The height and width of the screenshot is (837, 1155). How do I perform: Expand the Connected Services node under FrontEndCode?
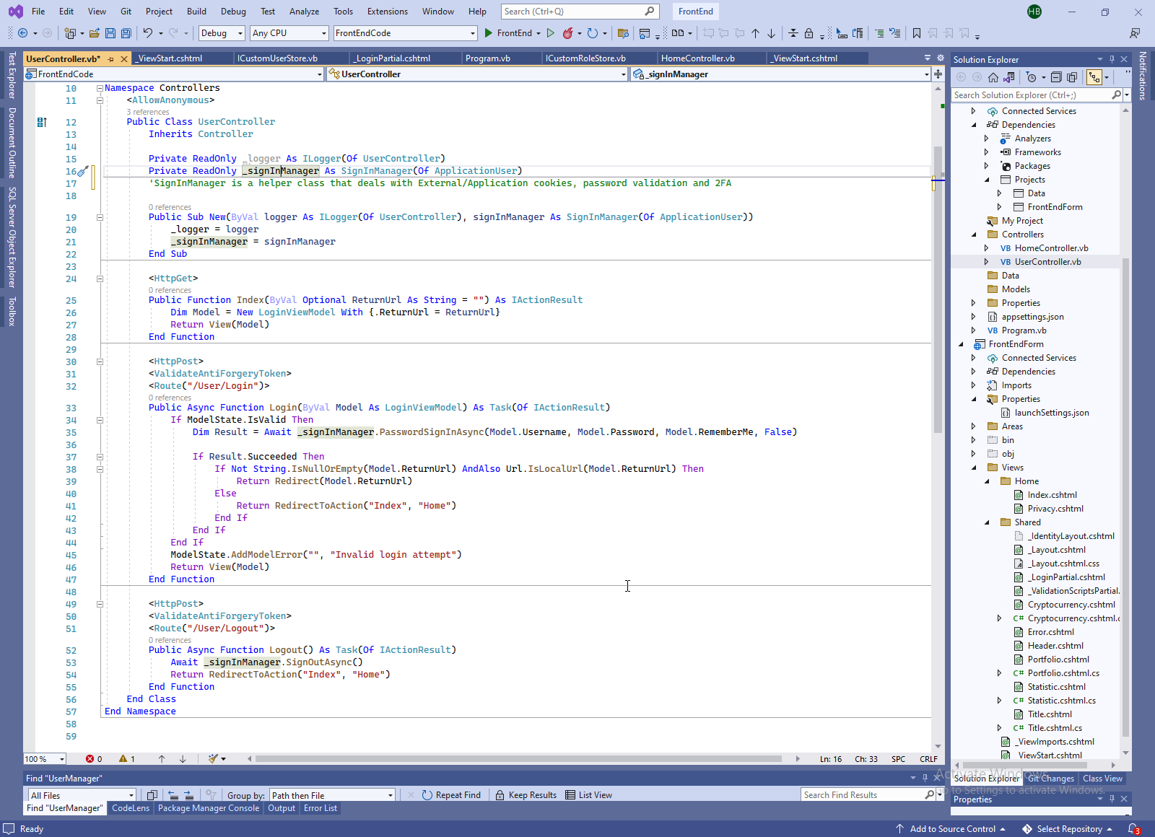point(973,111)
